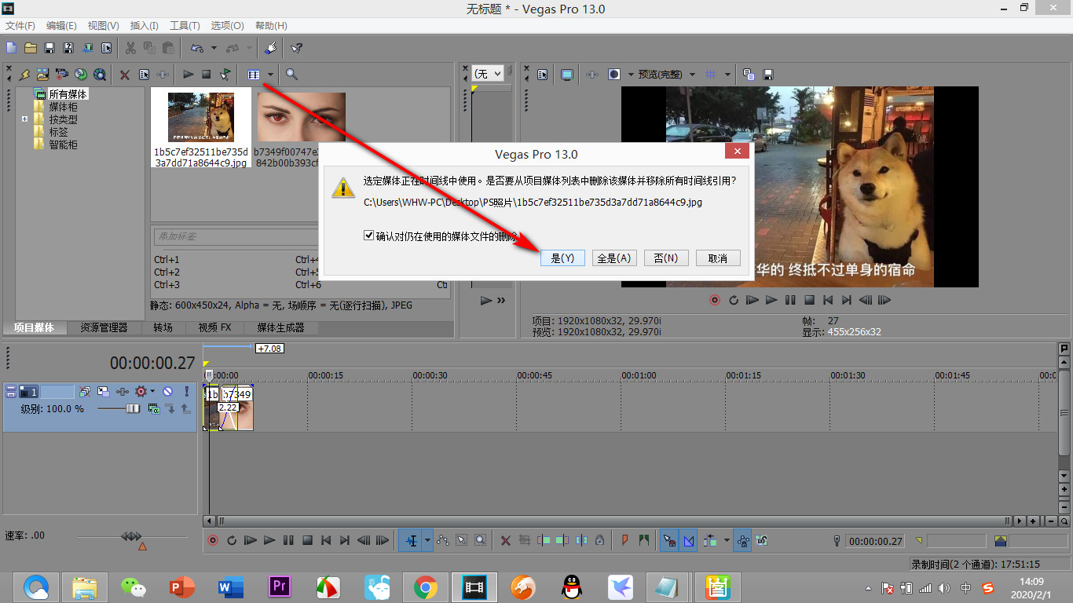Open the Normal edit tool dropdown arrow
This screenshot has width=1073, height=603.
point(427,540)
